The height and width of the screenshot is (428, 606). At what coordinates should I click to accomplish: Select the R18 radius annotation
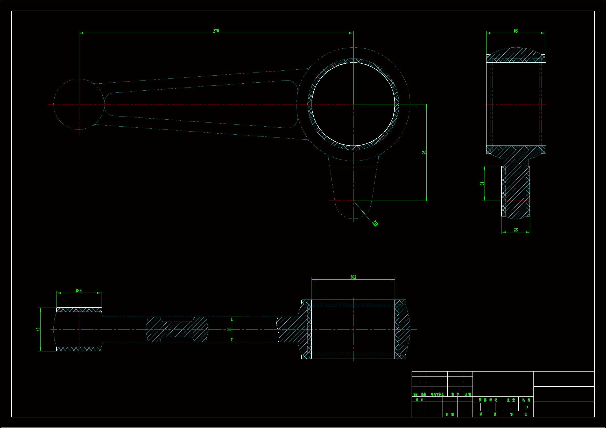tap(375, 223)
